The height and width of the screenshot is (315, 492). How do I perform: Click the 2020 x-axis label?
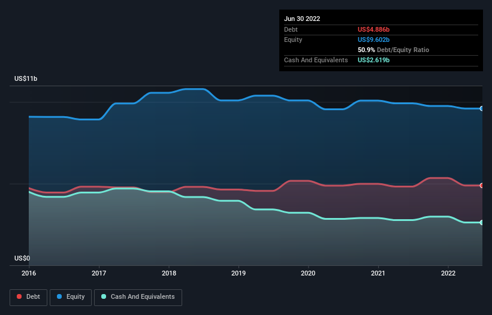pyautogui.click(x=308, y=273)
